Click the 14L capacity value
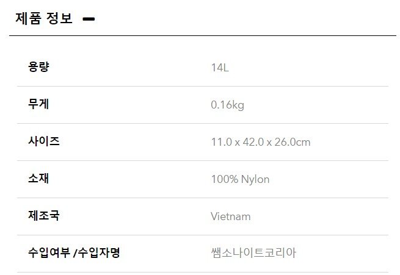 tap(220, 68)
